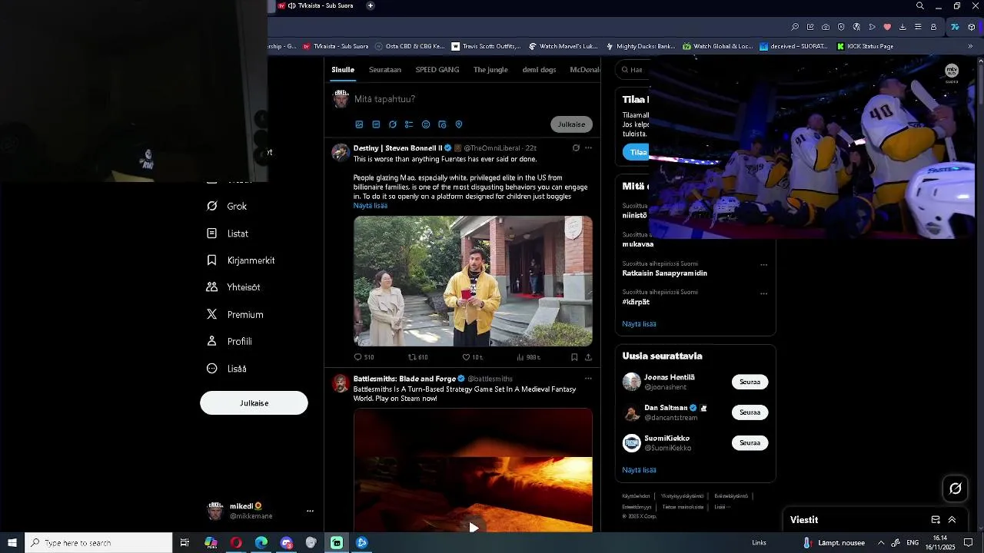Play the Battlesmiths video
The height and width of the screenshot is (553, 984).
474,527
